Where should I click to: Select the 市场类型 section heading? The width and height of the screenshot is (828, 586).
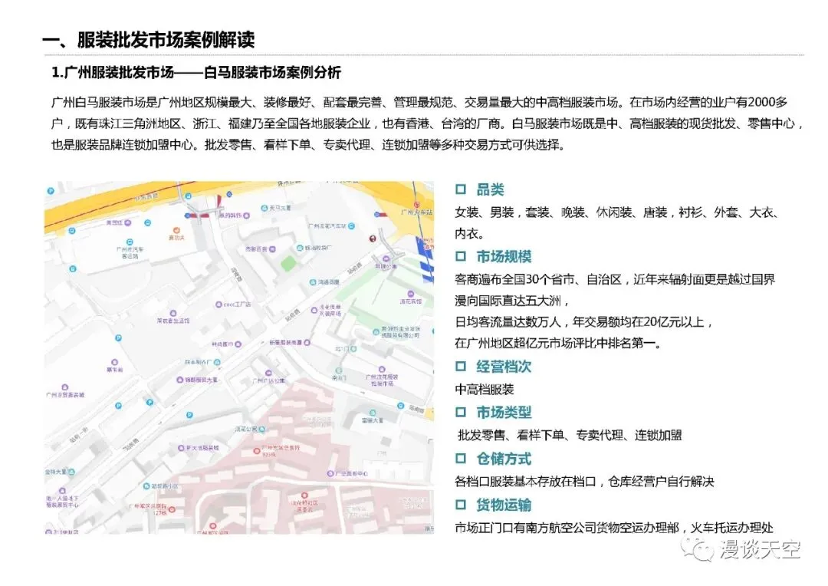(504, 412)
